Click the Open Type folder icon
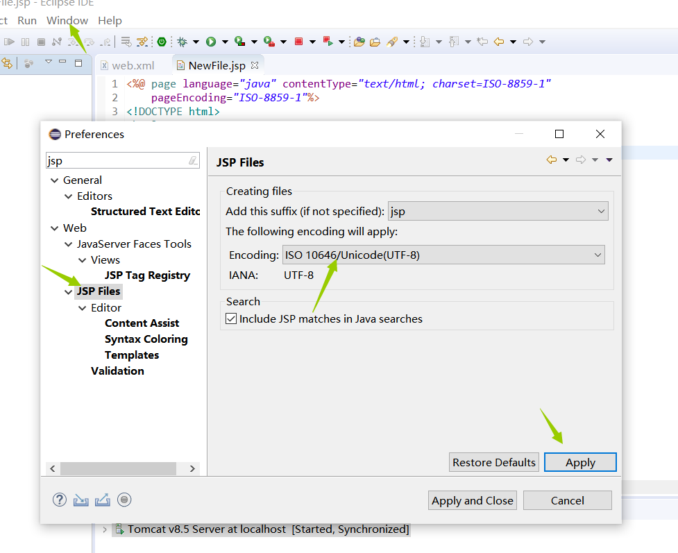 coord(359,42)
